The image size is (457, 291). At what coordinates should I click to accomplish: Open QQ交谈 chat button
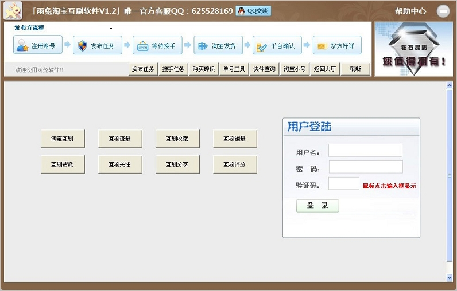(253, 11)
